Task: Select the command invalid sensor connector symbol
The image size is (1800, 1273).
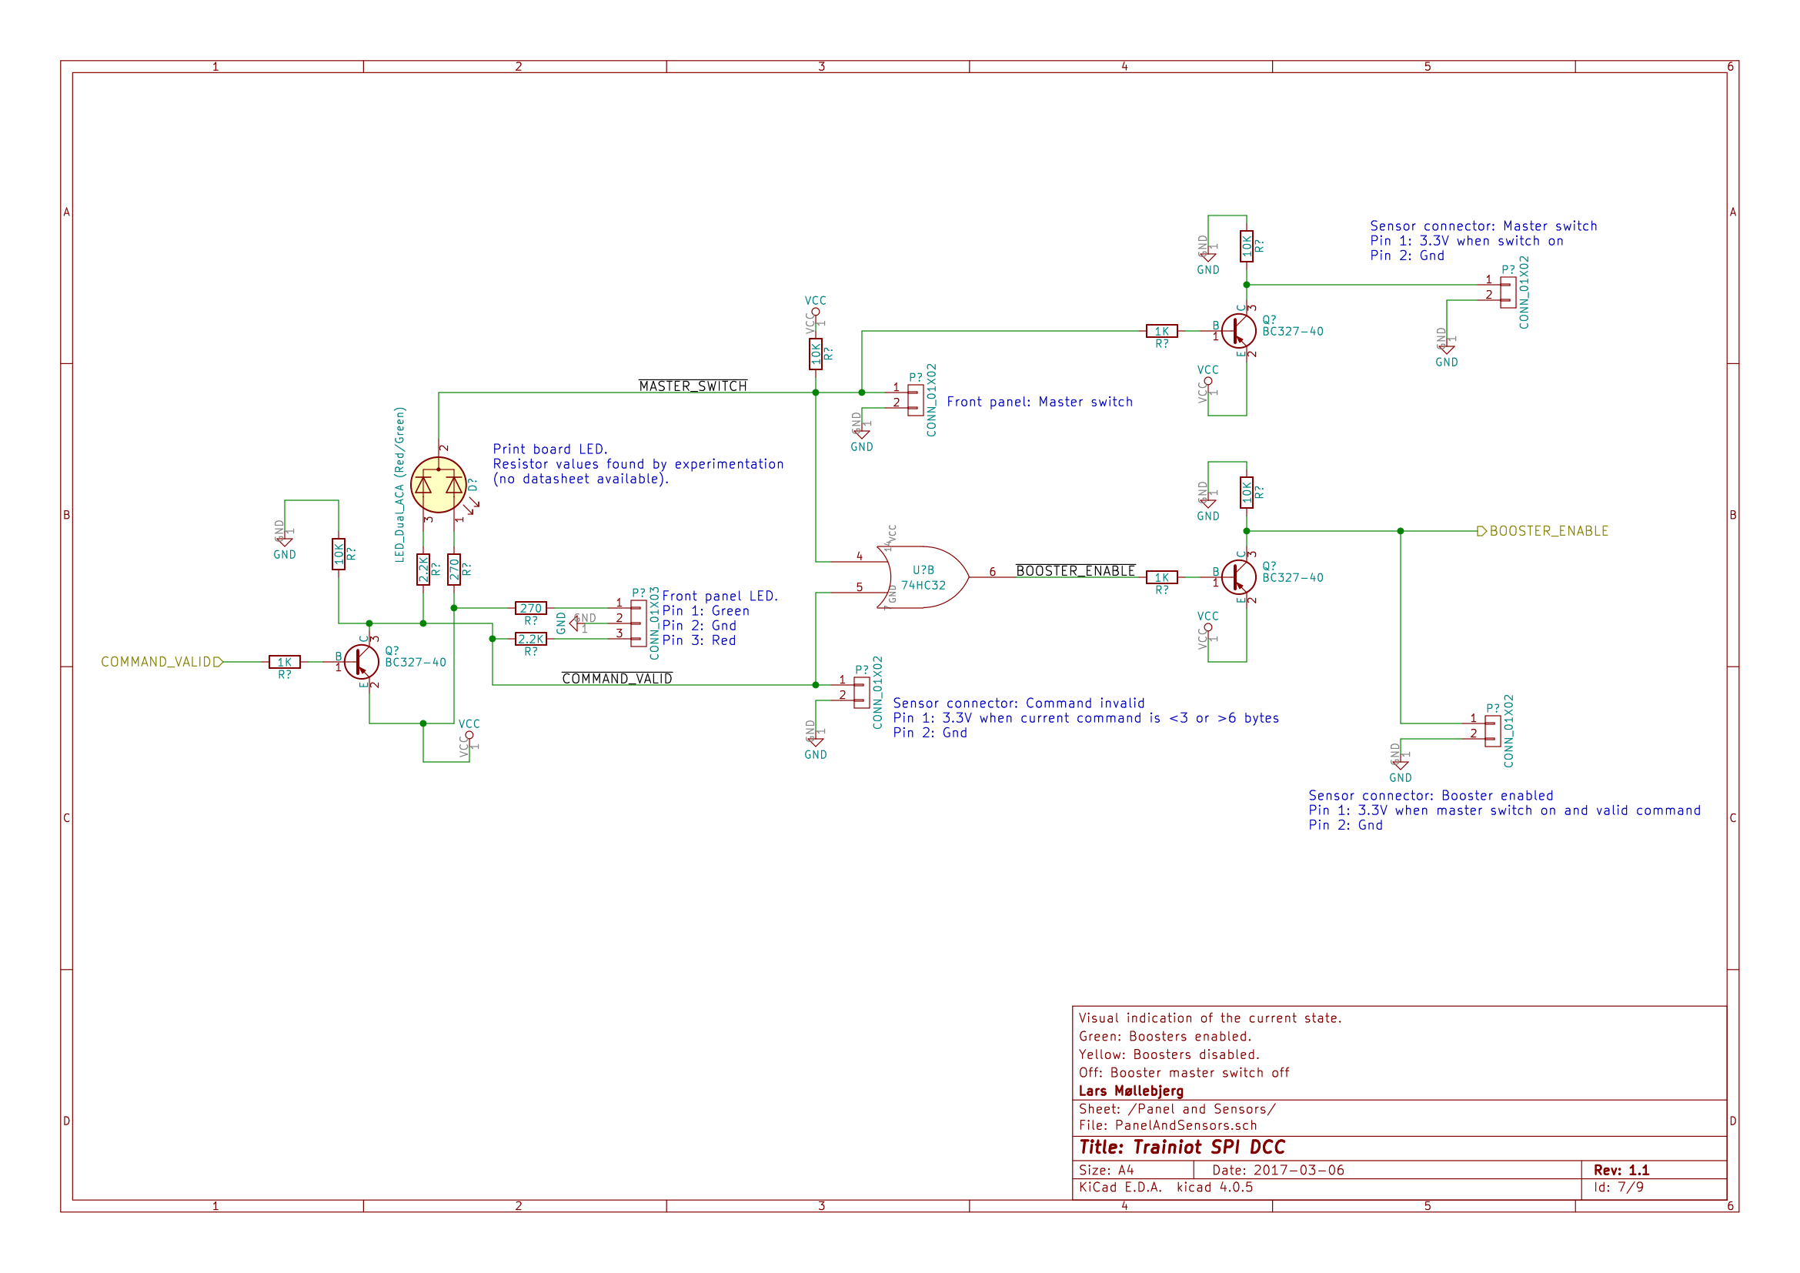Action: tap(862, 693)
